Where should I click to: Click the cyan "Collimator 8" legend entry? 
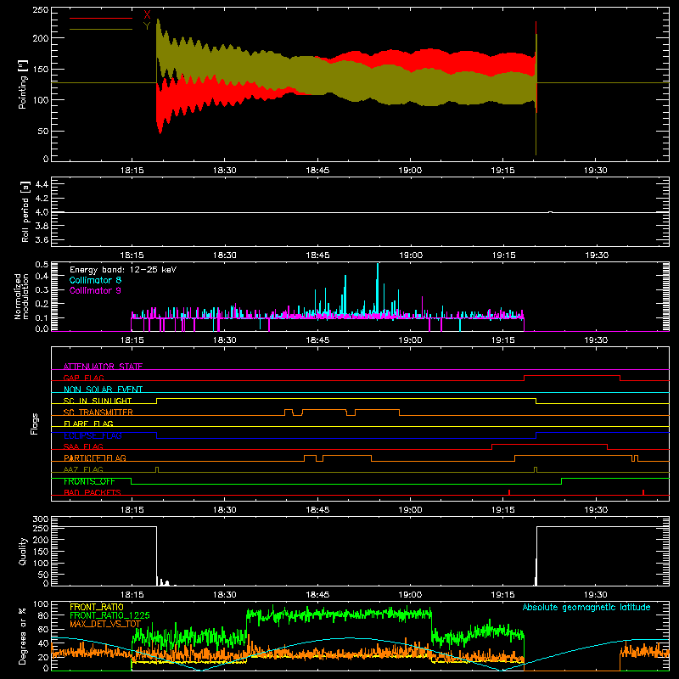95,280
